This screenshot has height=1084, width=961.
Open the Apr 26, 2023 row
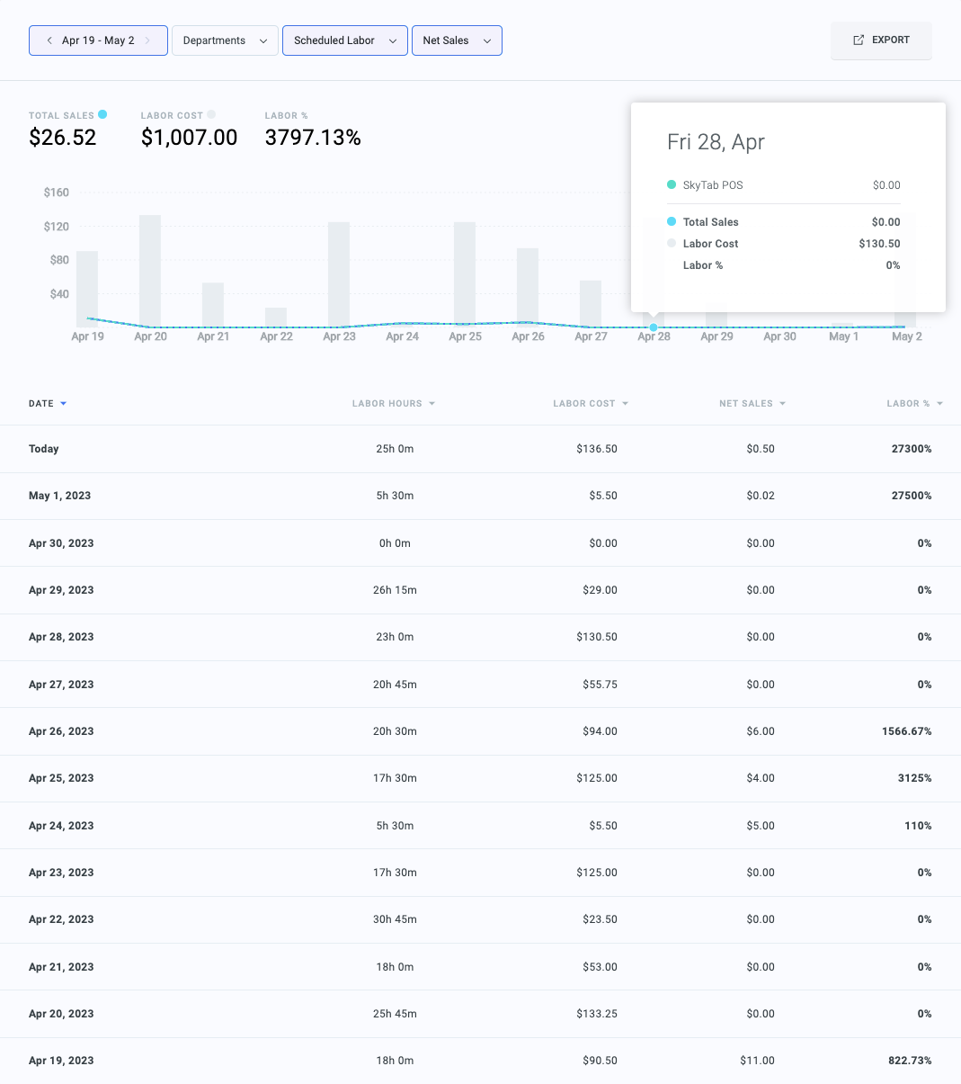coord(480,731)
